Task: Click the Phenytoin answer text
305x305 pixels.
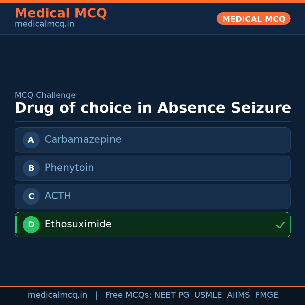Action: click(x=69, y=168)
